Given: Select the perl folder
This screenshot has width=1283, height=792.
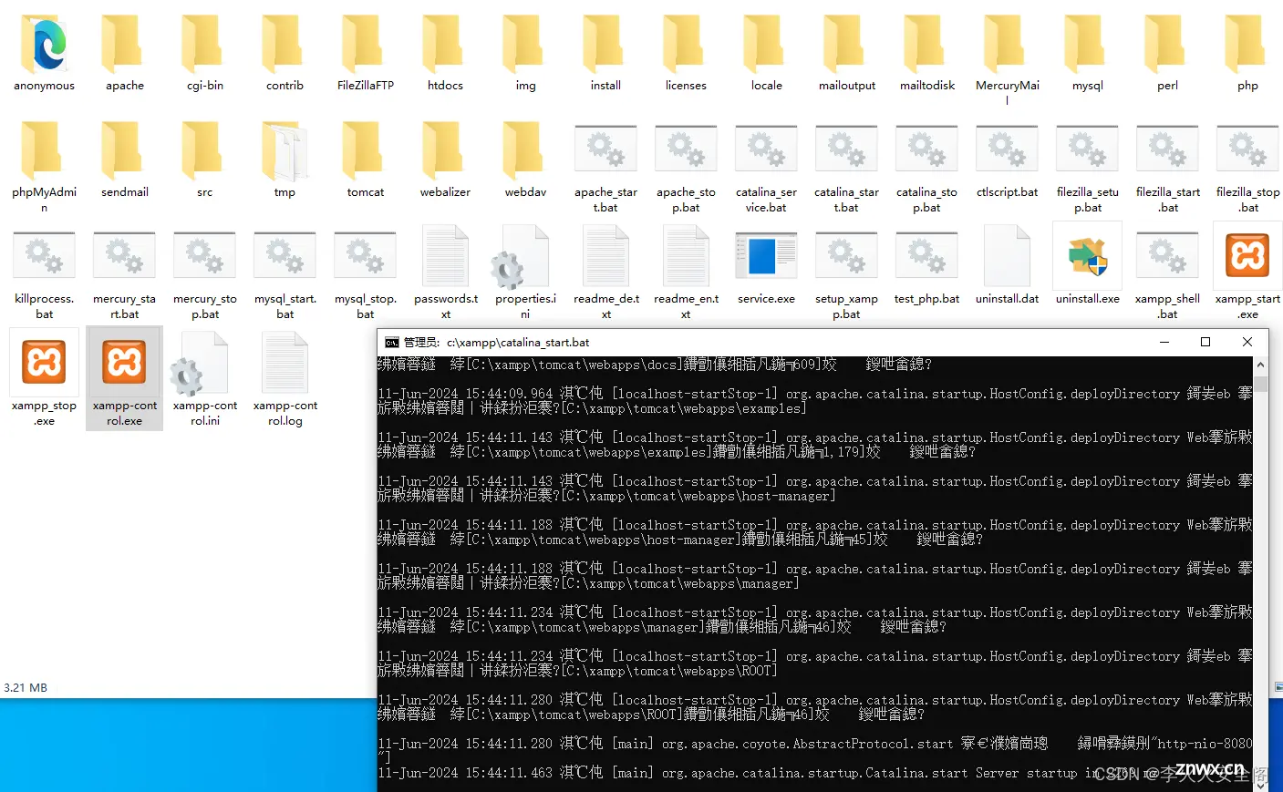Looking at the screenshot, I should (x=1167, y=53).
